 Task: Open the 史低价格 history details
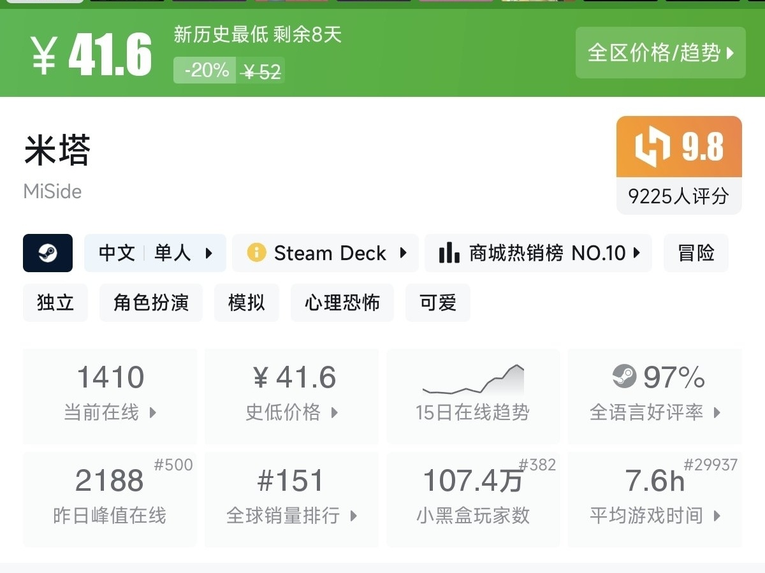pos(291,395)
